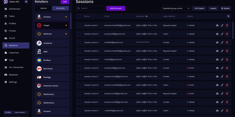Collapse the sidebar with the arrow icon

(26, 2)
